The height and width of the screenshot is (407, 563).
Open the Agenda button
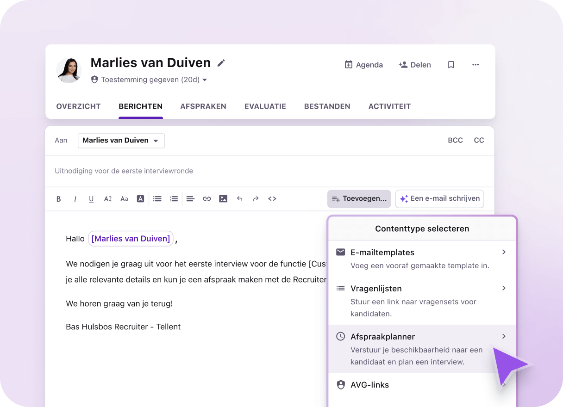coord(364,65)
